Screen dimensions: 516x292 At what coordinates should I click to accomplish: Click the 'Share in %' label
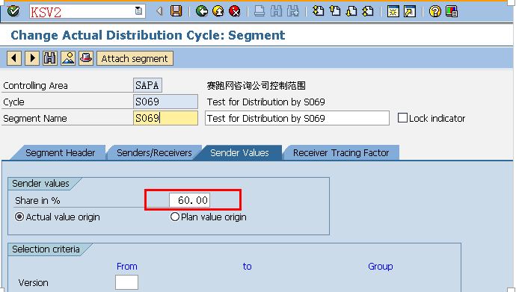pos(37,200)
